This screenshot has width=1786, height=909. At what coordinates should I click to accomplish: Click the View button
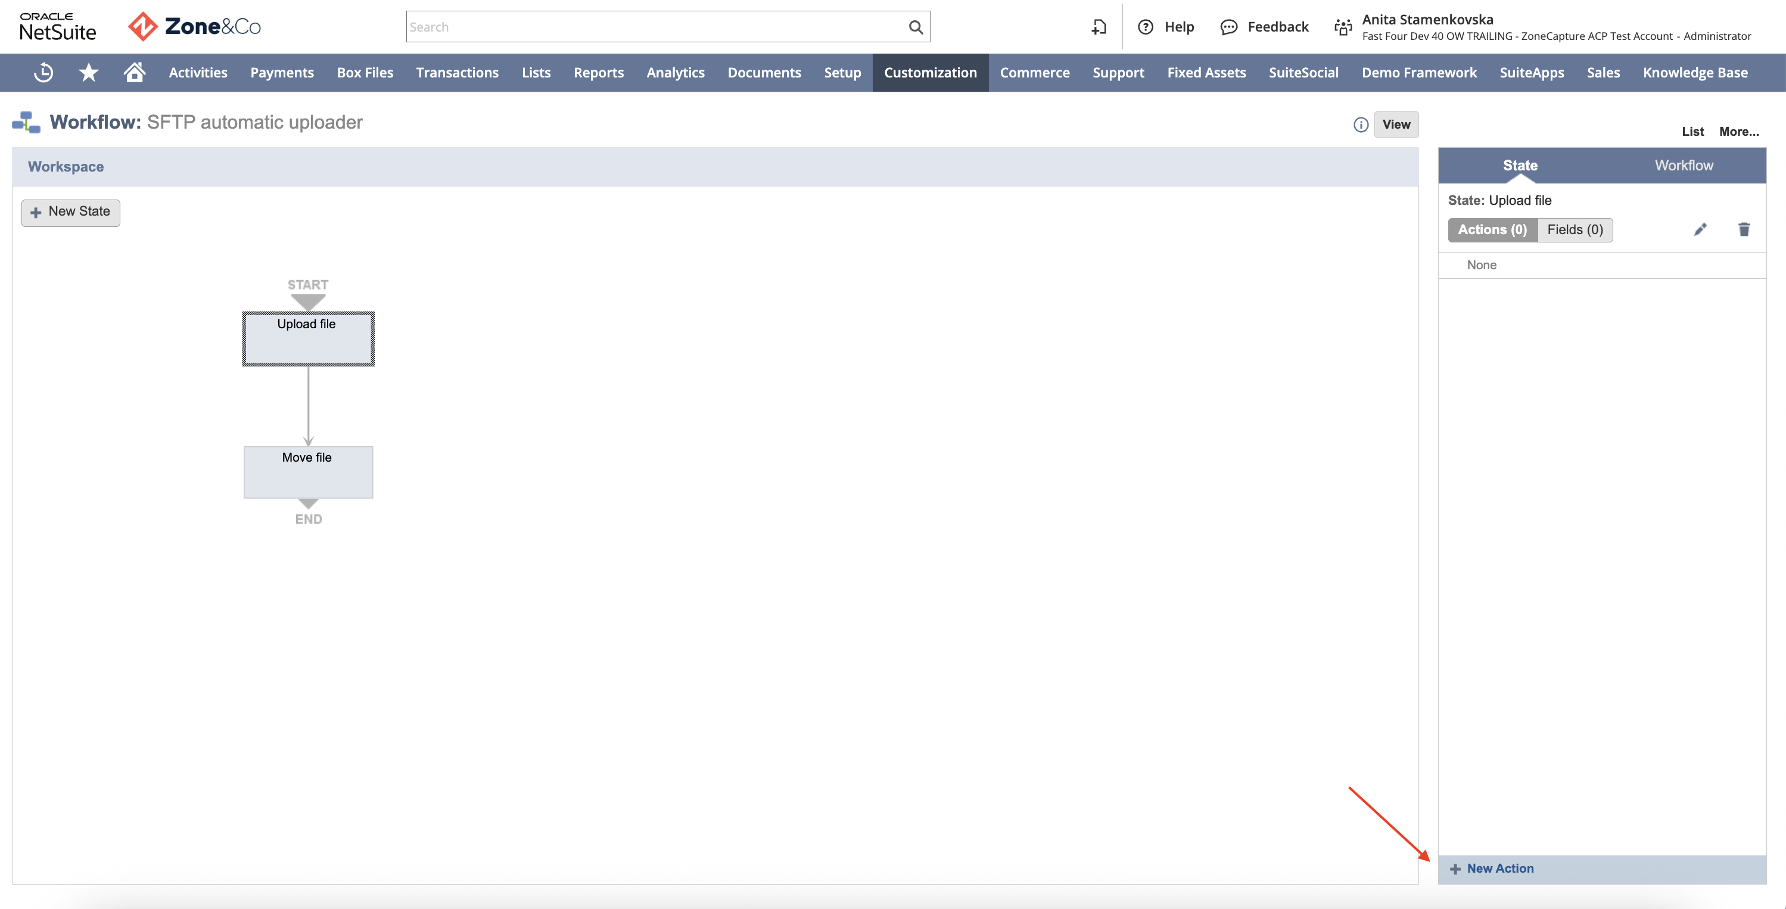(x=1396, y=125)
